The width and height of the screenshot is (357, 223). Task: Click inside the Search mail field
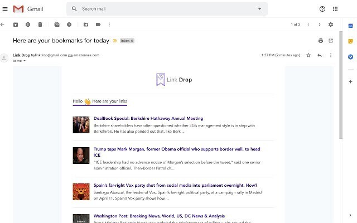tap(167, 9)
